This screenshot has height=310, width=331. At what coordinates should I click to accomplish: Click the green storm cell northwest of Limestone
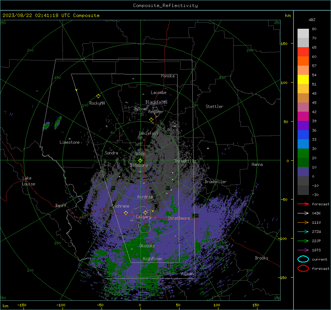58,122
